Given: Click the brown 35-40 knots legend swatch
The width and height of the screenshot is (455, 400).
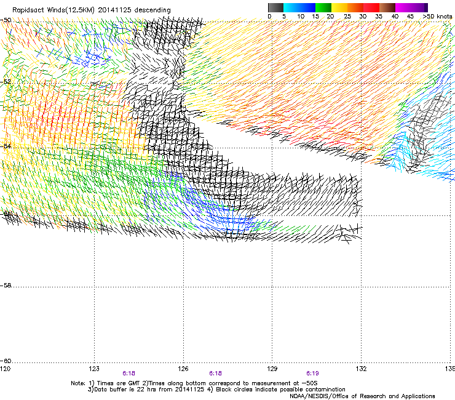Looking at the screenshot, I should click(x=387, y=7).
